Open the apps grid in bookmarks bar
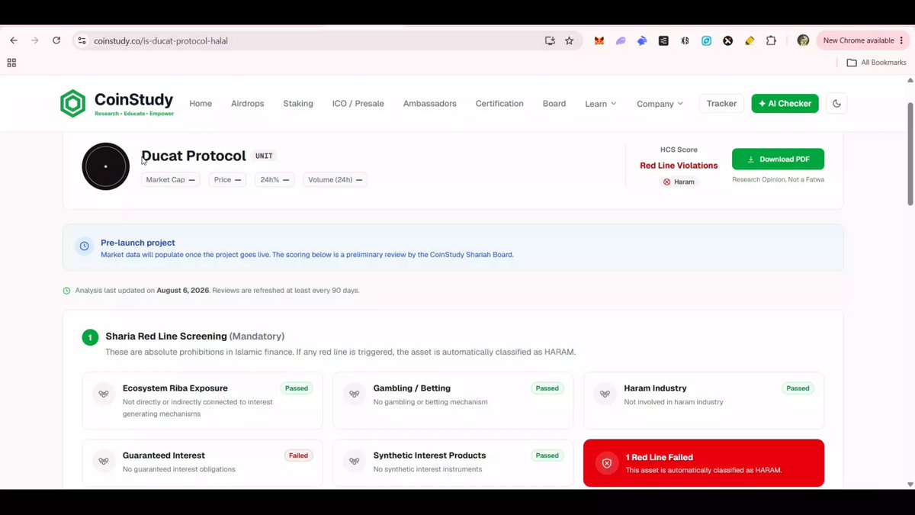 (x=11, y=63)
